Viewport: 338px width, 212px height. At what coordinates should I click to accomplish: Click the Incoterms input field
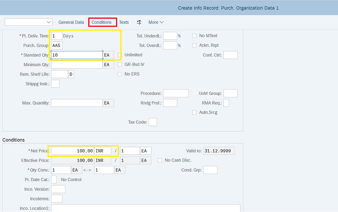coord(57,199)
